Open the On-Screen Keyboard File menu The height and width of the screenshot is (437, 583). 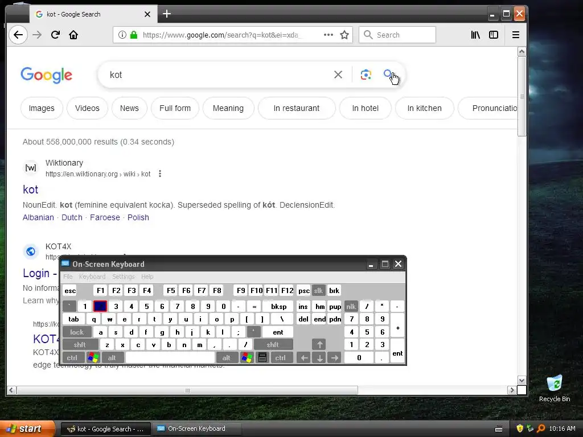click(68, 277)
